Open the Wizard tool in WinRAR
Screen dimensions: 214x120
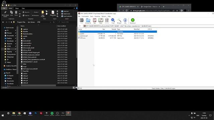[119, 21]
